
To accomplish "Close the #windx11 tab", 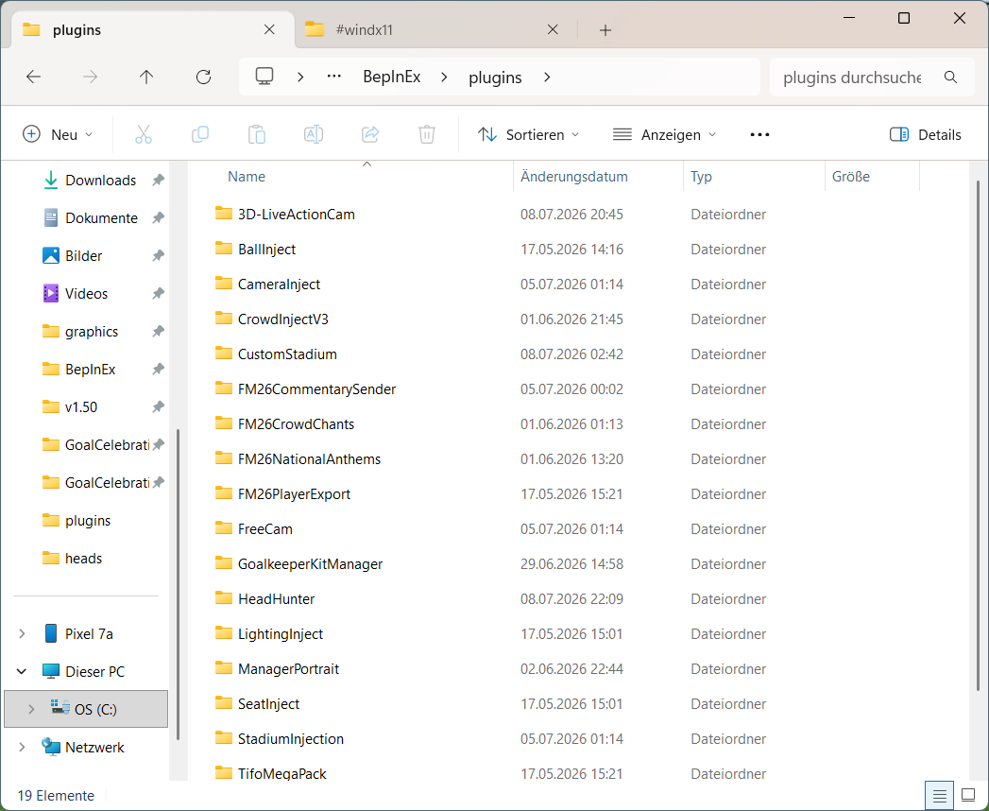I will (x=553, y=29).
